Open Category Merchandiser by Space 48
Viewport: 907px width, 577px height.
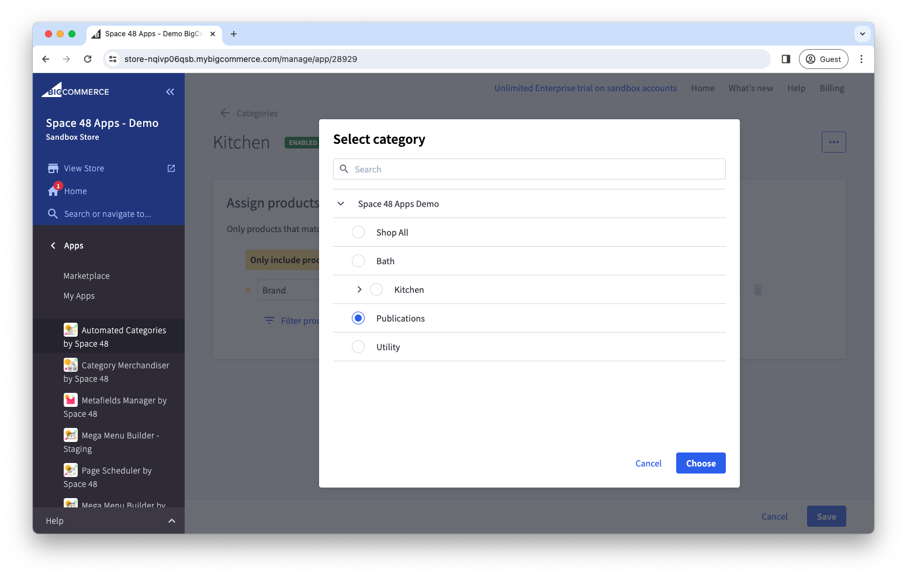(x=116, y=372)
